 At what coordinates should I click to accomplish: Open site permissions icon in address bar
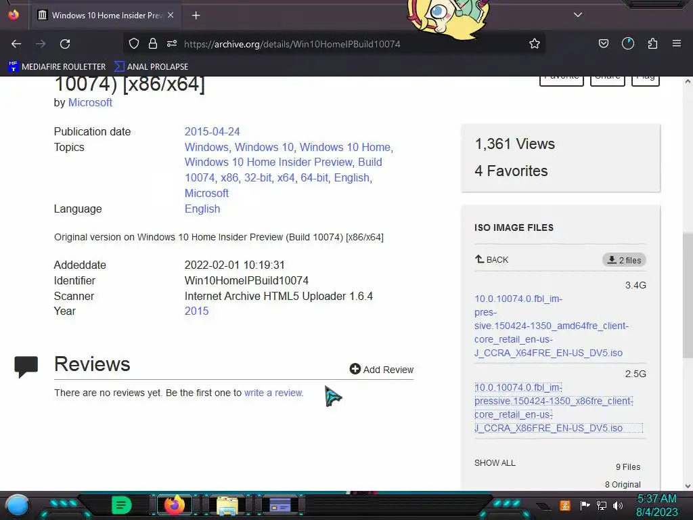(x=172, y=43)
